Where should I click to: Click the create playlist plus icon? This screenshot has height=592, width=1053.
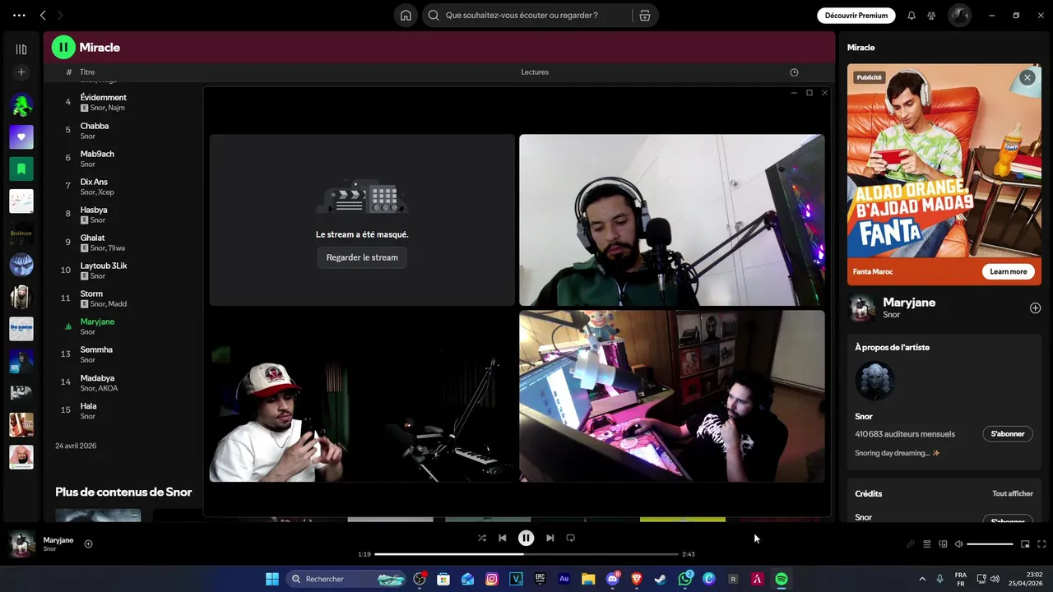pyautogui.click(x=21, y=72)
